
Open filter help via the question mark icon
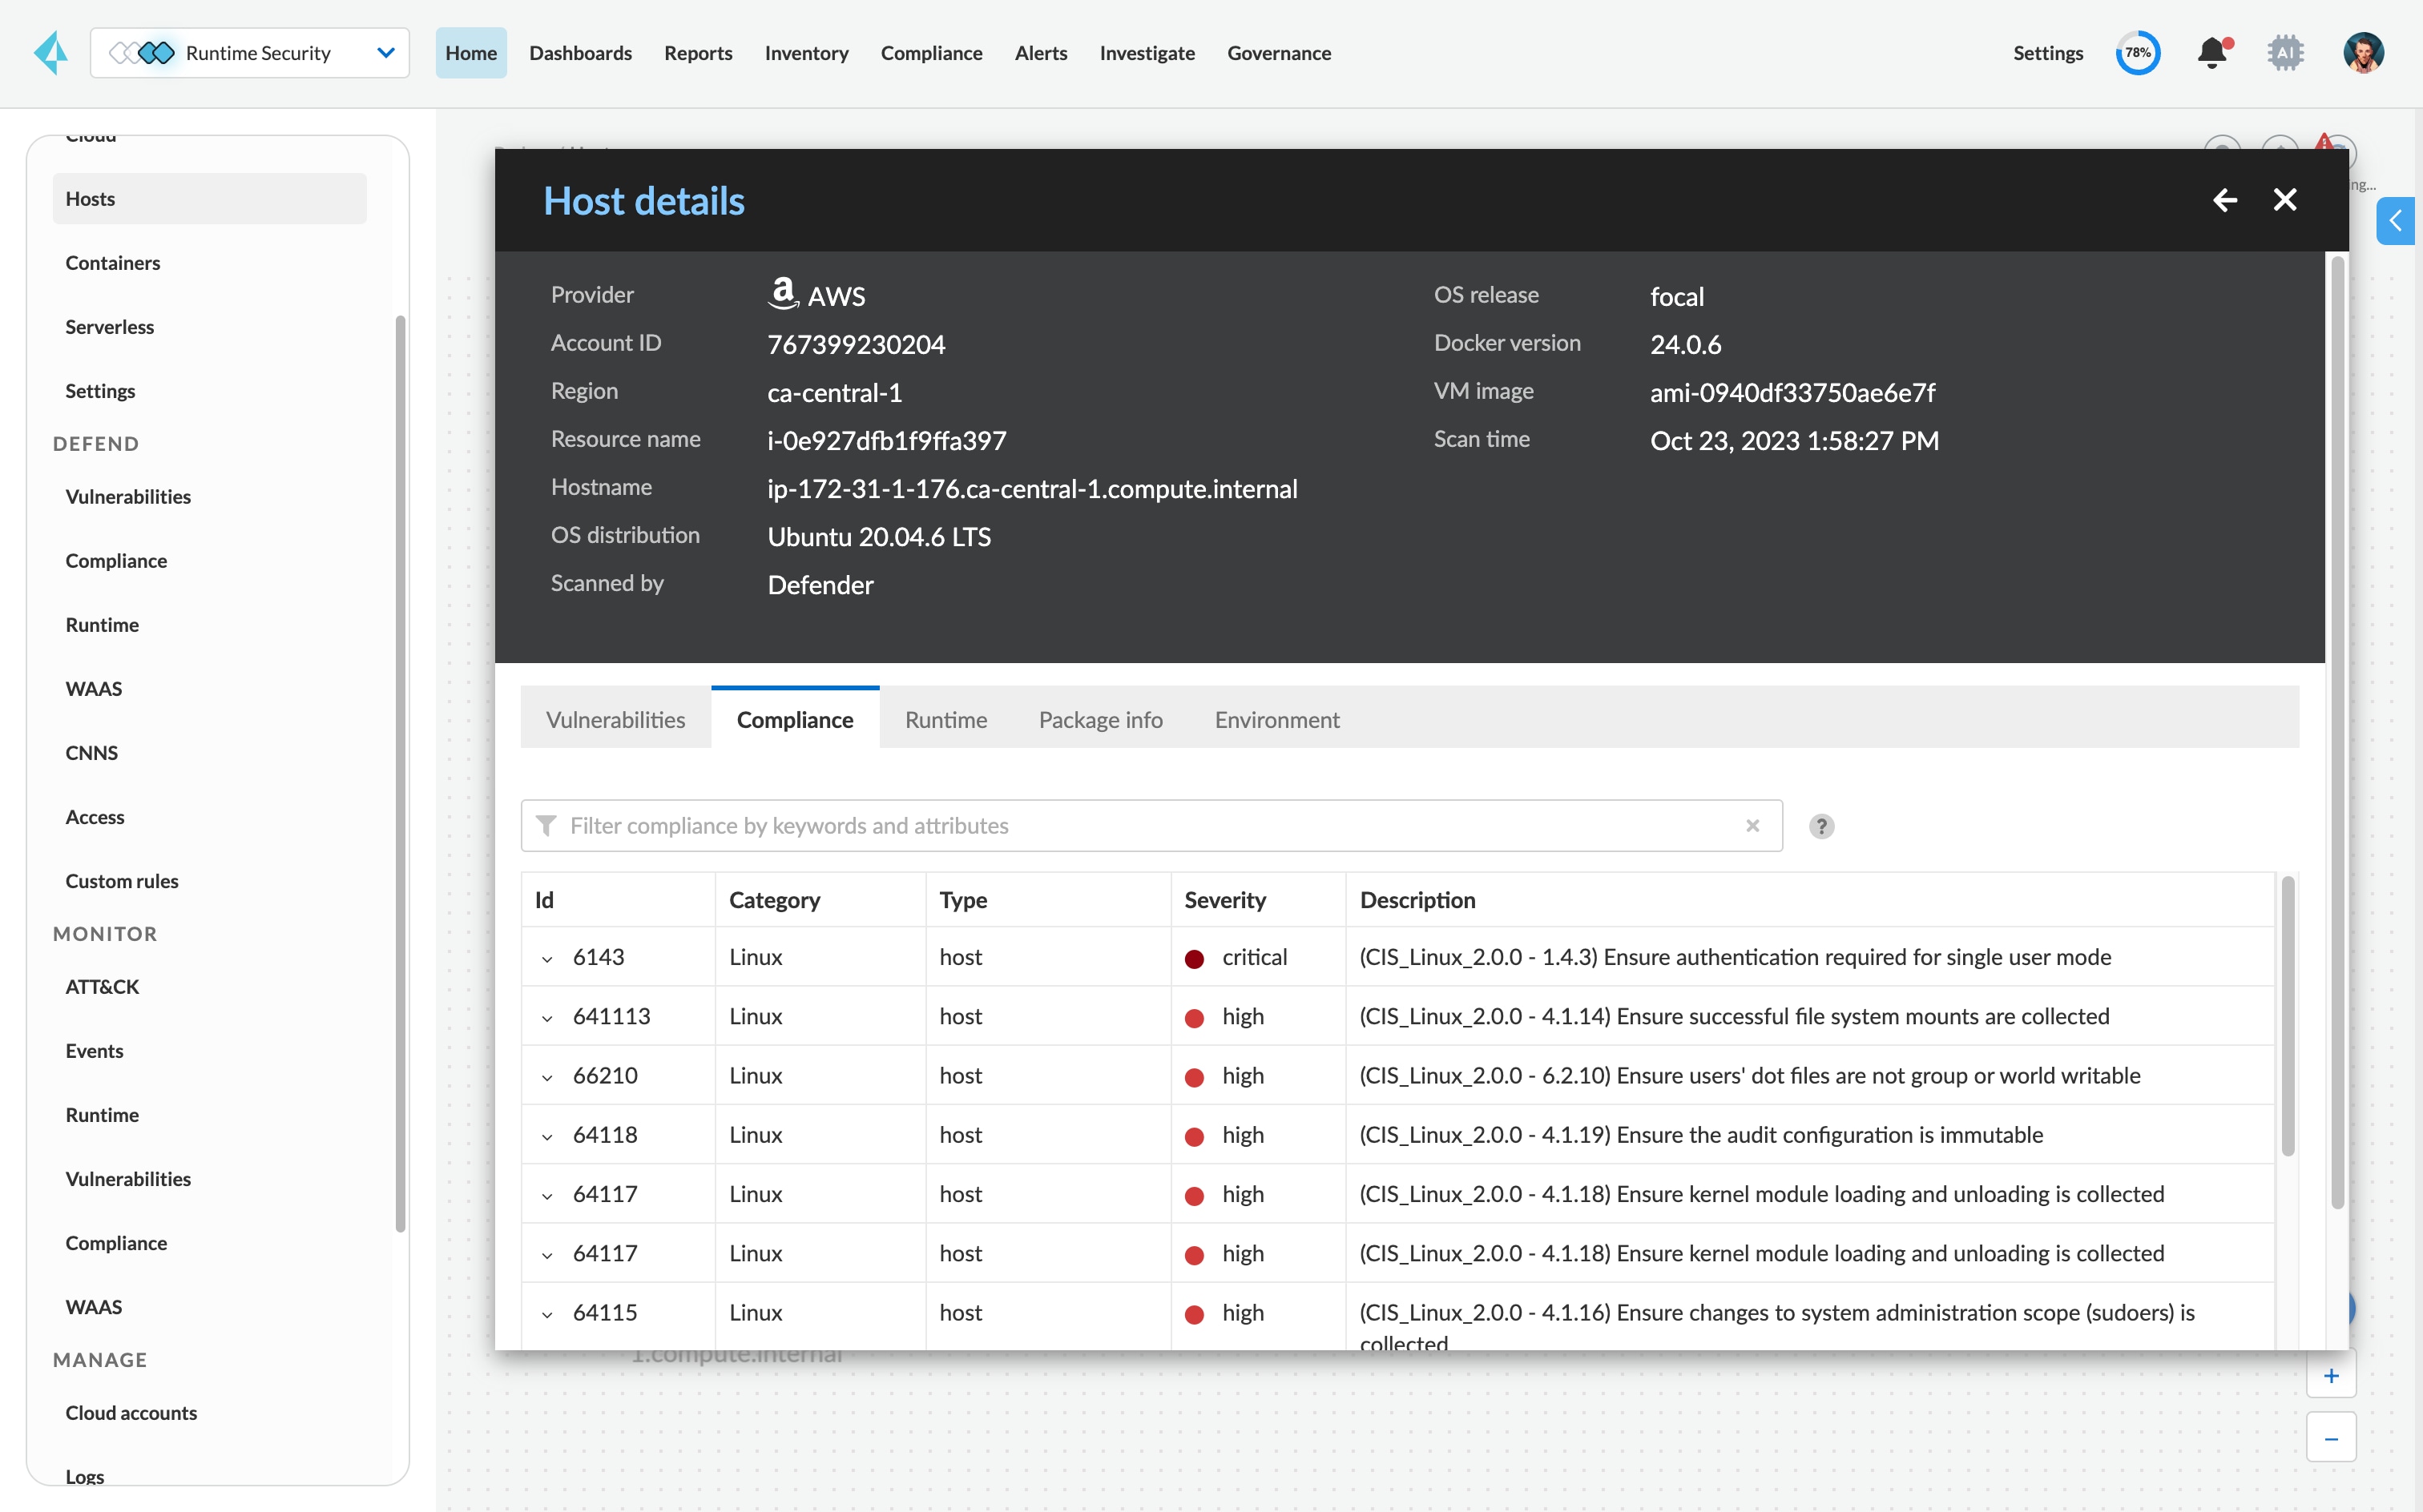[1820, 825]
